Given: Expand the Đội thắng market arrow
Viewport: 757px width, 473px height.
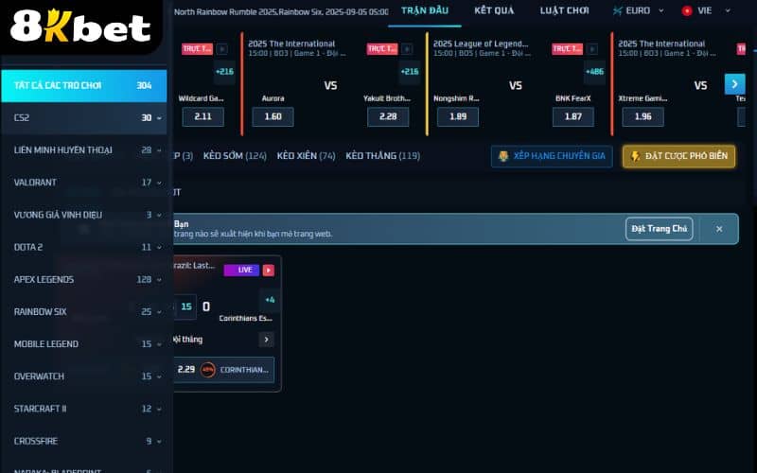Looking at the screenshot, I should pyautogui.click(x=267, y=340).
